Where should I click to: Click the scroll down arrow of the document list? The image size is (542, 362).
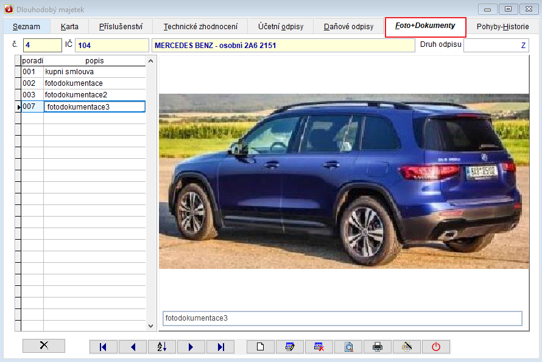point(150,325)
